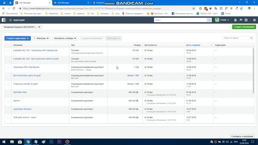Check the Lookalike Просмотры 50% Ораторское row
Screen dimensions: 258x145
pos(8,51)
